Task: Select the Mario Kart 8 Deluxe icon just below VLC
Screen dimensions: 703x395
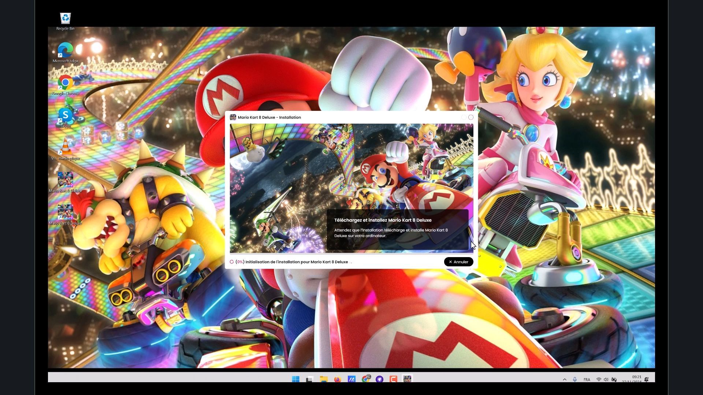Action: (x=66, y=183)
